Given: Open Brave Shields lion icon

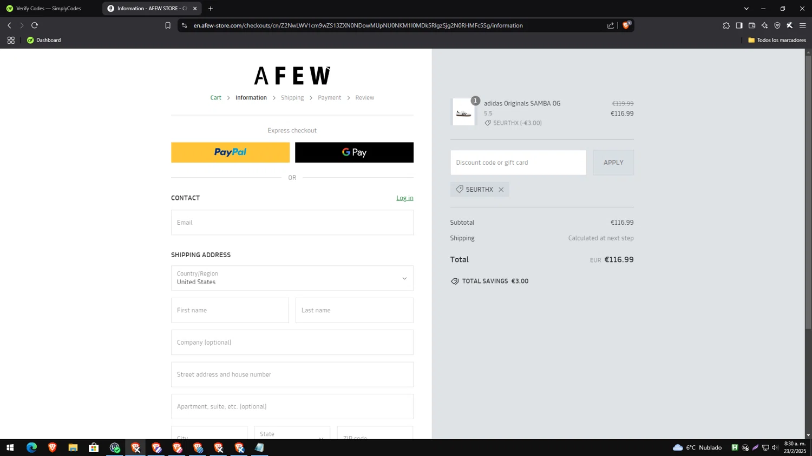Looking at the screenshot, I should click(626, 25).
